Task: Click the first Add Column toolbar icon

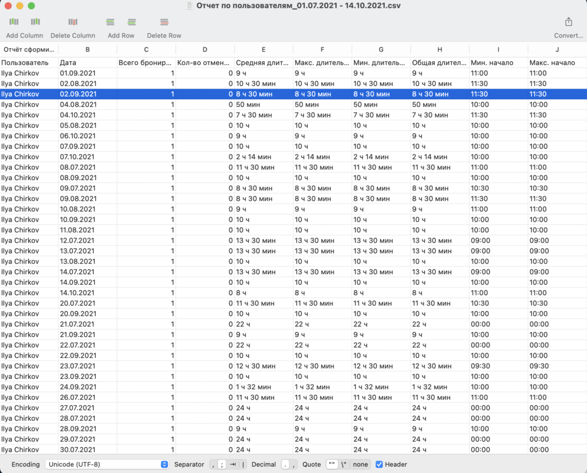Action: click(x=14, y=22)
